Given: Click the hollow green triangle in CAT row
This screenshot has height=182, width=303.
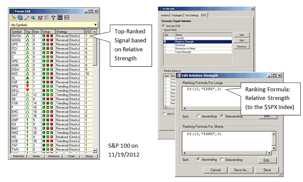Looking at the screenshot, I should [28, 95].
